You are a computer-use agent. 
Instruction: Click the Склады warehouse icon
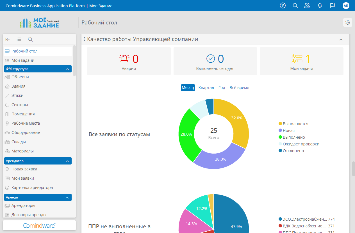pyautogui.click(x=7, y=142)
